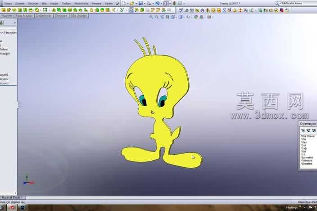This screenshot has height=211, width=317.
Task: Switch to the Kalıp Araçları tab
Action: click(x=24, y=16)
